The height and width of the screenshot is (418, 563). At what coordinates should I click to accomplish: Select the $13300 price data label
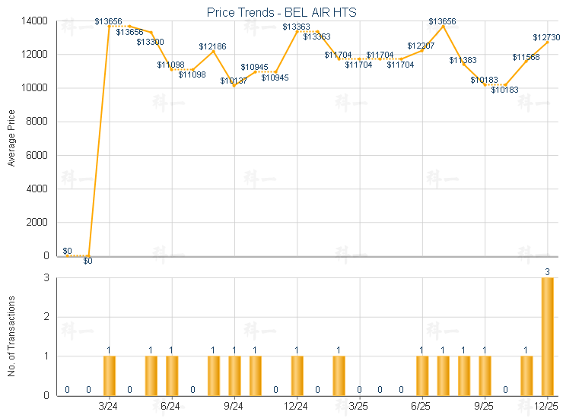(150, 43)
